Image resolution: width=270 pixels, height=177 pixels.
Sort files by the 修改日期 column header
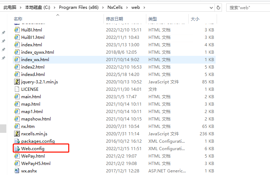[115, 19]
